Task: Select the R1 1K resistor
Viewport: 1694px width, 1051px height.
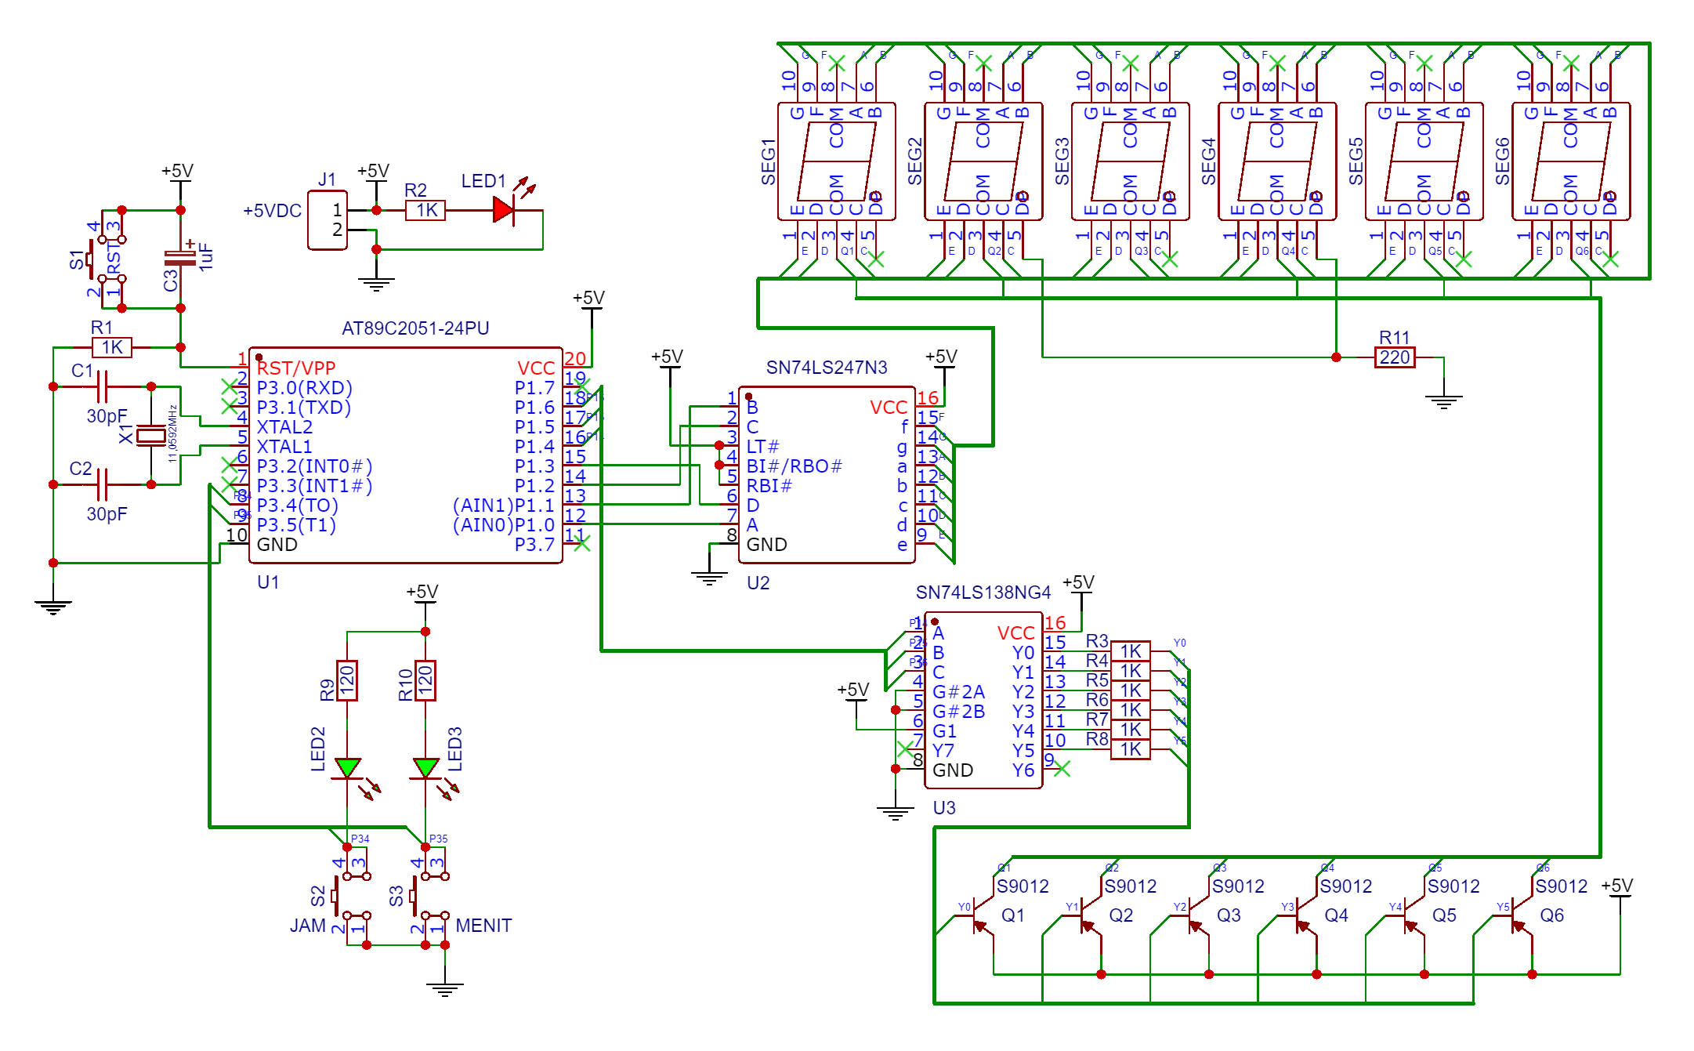Action: pos(112,347)
